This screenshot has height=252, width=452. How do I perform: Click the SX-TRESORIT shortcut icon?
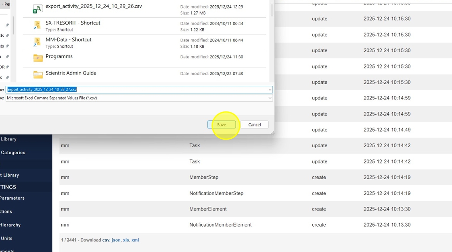point(38,26)
